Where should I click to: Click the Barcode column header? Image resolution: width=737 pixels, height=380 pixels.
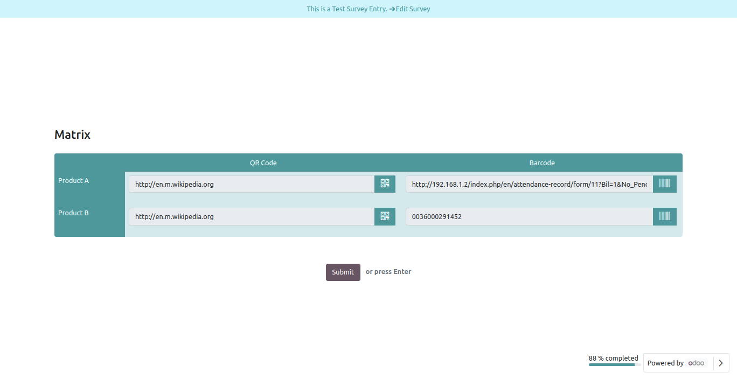pos(542,163)
